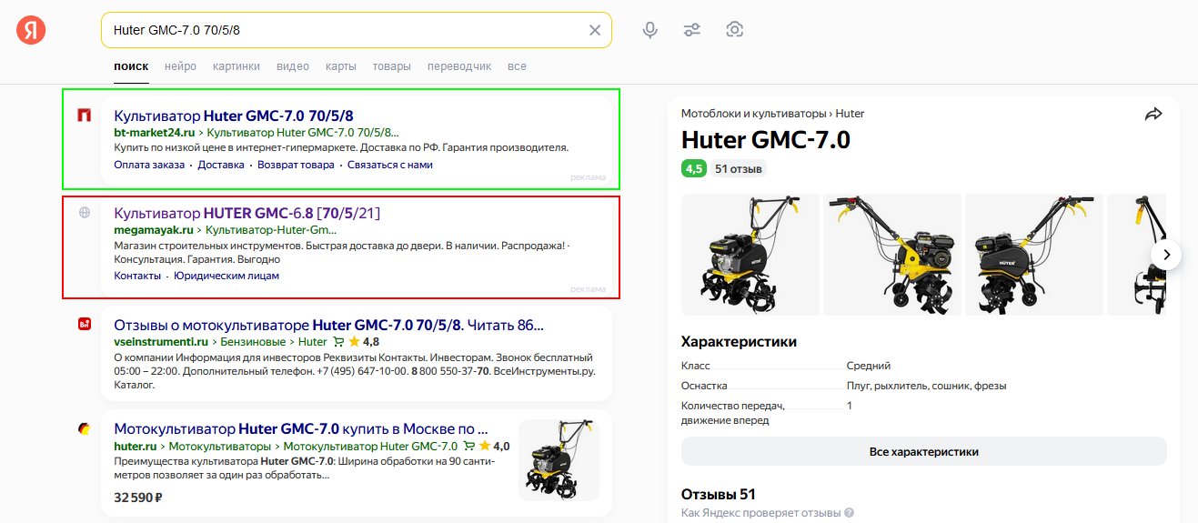Switch to the 'картинки' tab
This screenshot has width=1198, height=523.
(x=237, y=66)
